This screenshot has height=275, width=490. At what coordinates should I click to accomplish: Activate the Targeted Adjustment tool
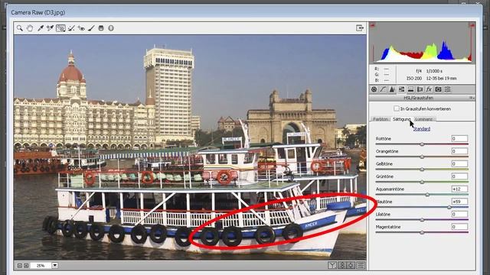[x=60, y=28]
